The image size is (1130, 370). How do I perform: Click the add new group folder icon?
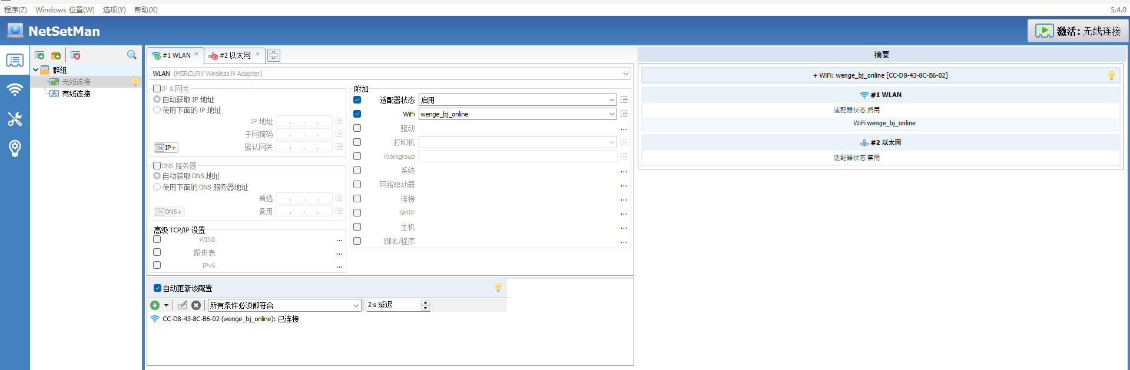56,55
